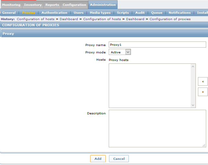208x165 pixels.
Task: Switch to the Reports tab
Action: 52,5
